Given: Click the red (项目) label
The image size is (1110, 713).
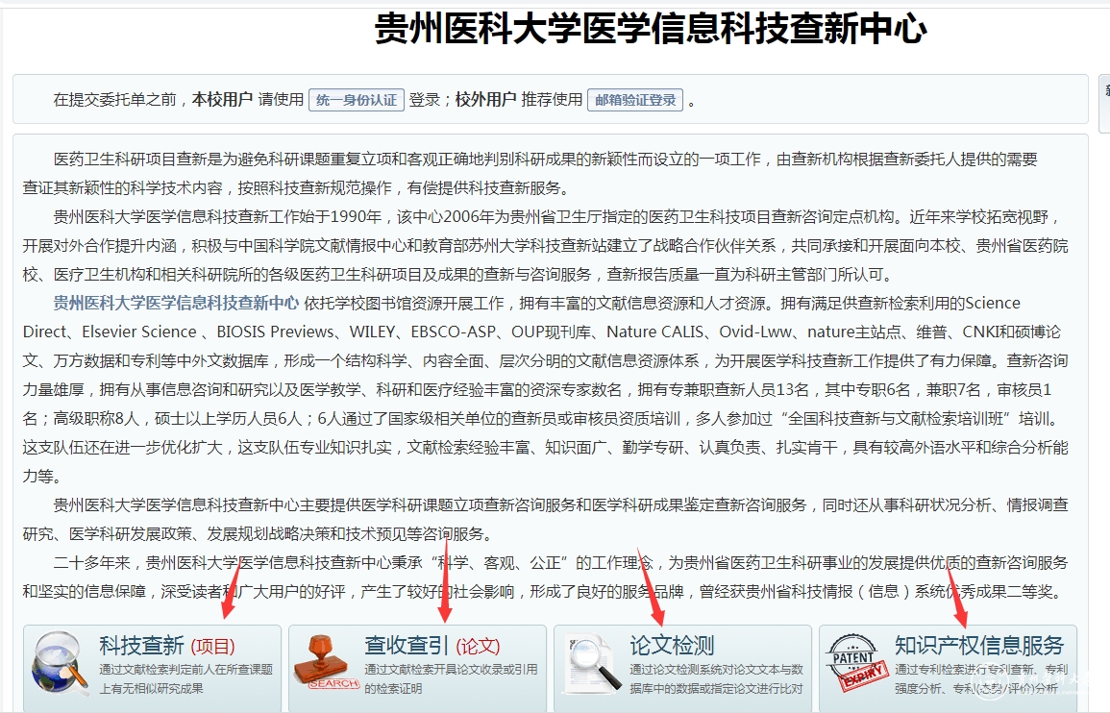Looking at the screenshot, I should [x=212, y=646].
